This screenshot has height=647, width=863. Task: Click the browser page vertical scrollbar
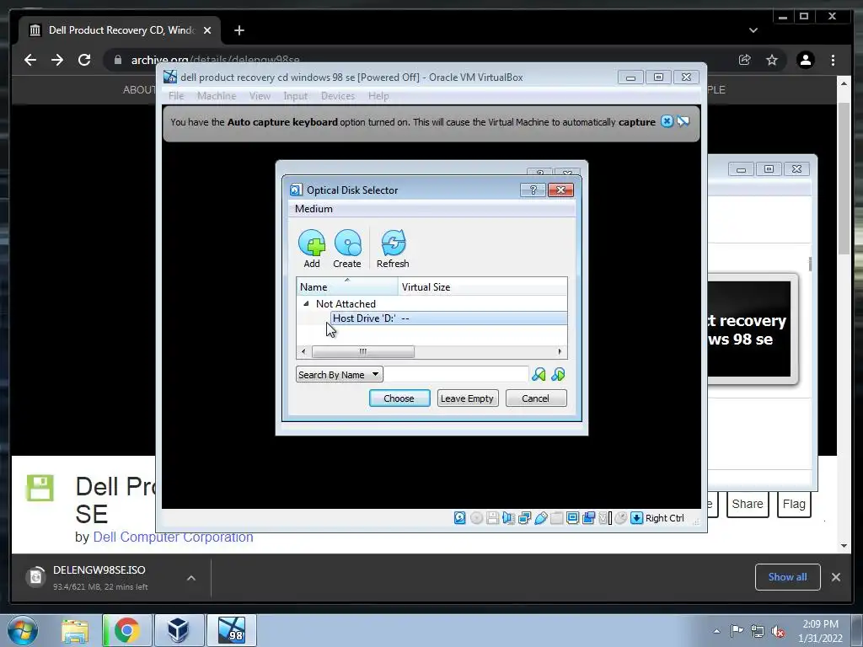844,177
